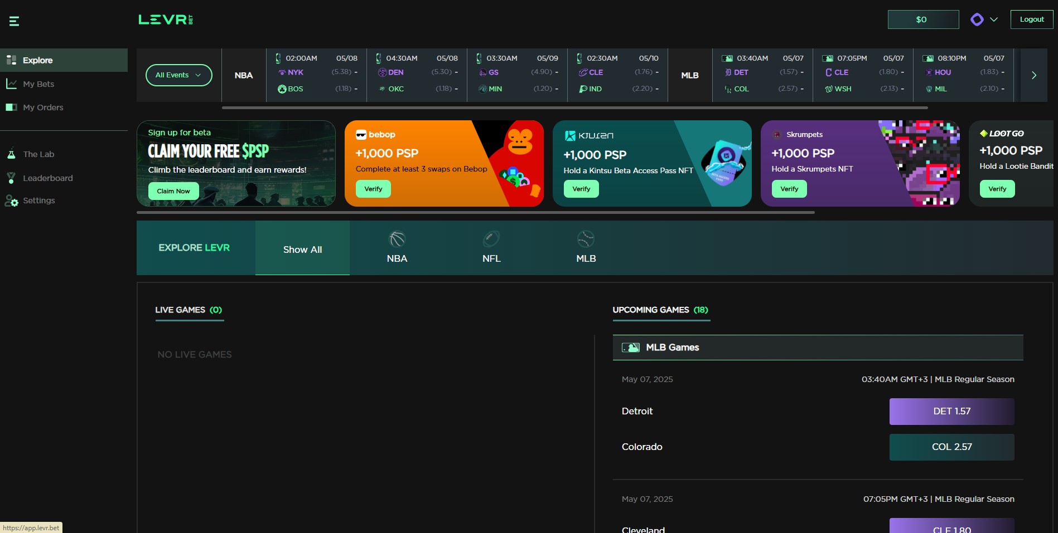
Task: Click the My Bets chart icon
Action: (11, 84)
